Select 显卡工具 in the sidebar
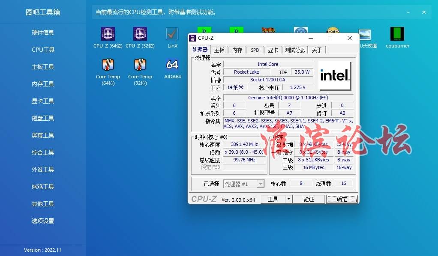Image resolution: width=438 pixels, height=256 pixels. point(43,101)
